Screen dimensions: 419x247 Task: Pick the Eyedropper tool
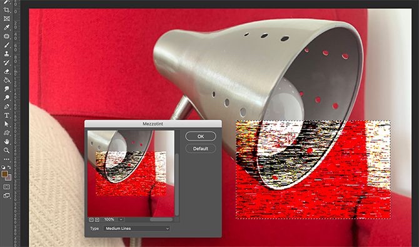7,27
